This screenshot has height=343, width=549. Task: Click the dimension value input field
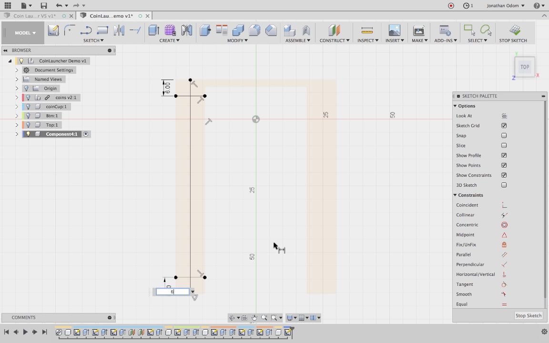[173, 292]
